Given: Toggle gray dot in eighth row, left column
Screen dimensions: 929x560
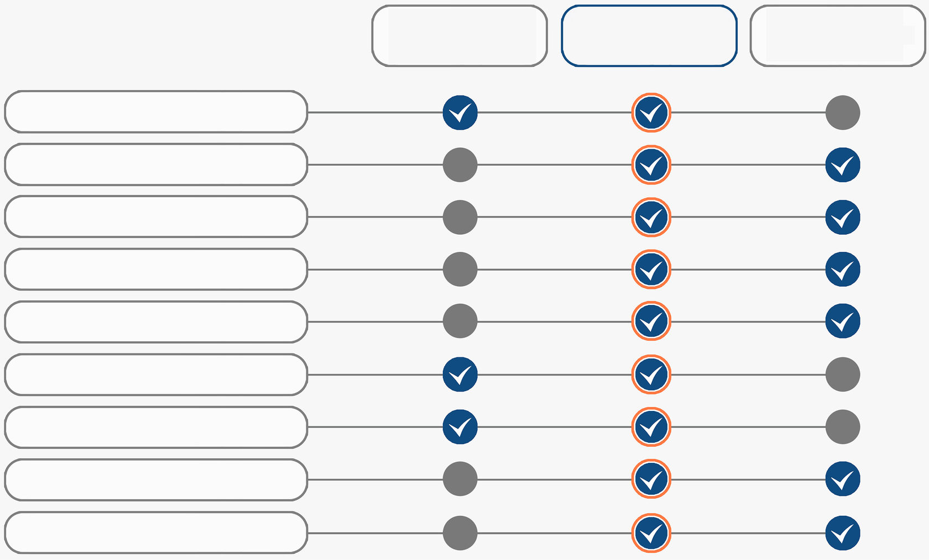Looking at the screenshot, I should [460, 479].
